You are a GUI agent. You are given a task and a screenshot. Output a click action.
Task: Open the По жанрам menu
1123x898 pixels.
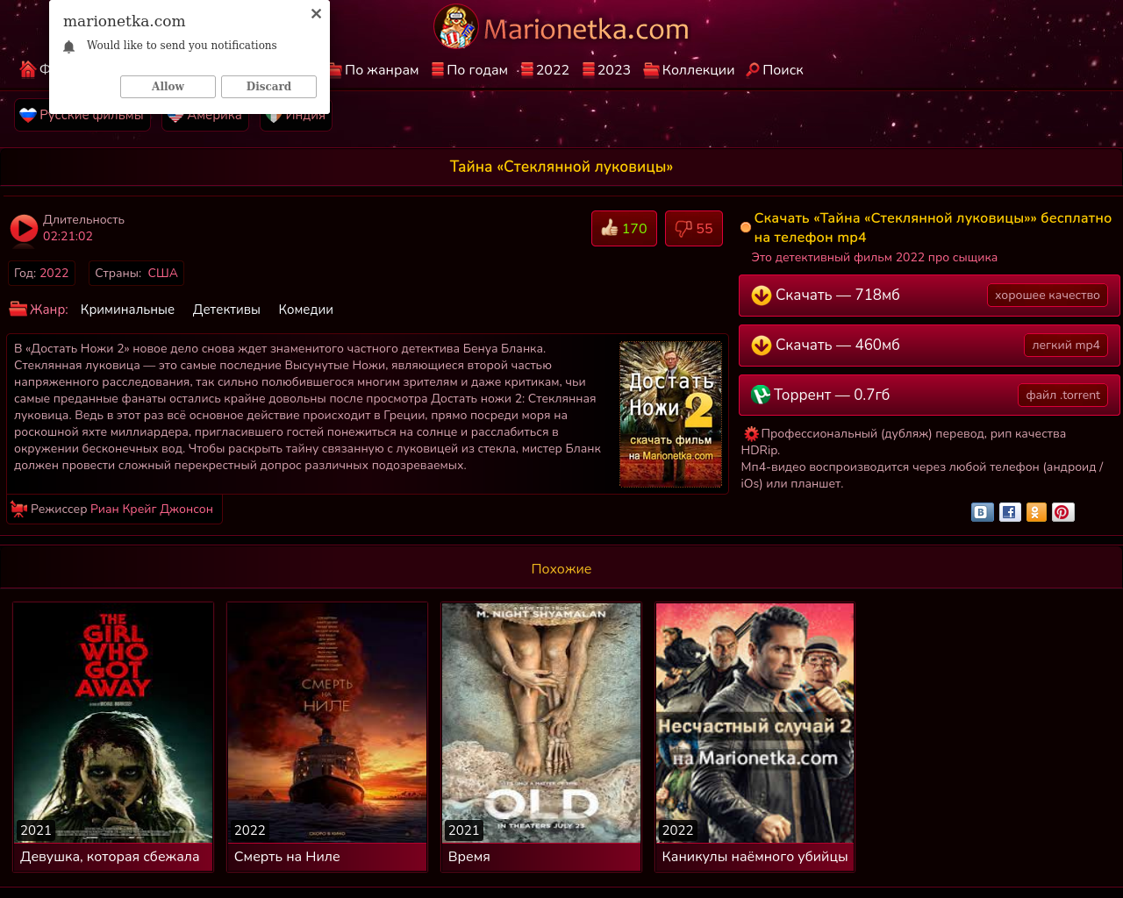[x=375, y=70]
